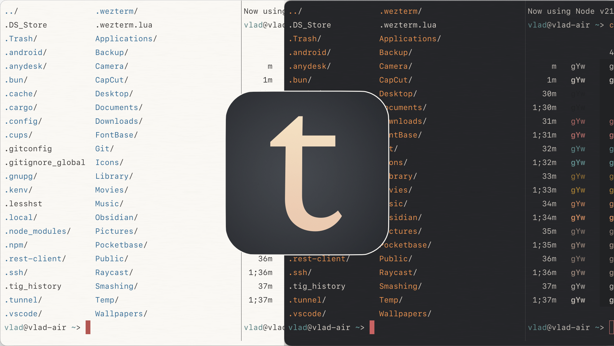In the light window, click 'Pictures/'

coord(117,231)
